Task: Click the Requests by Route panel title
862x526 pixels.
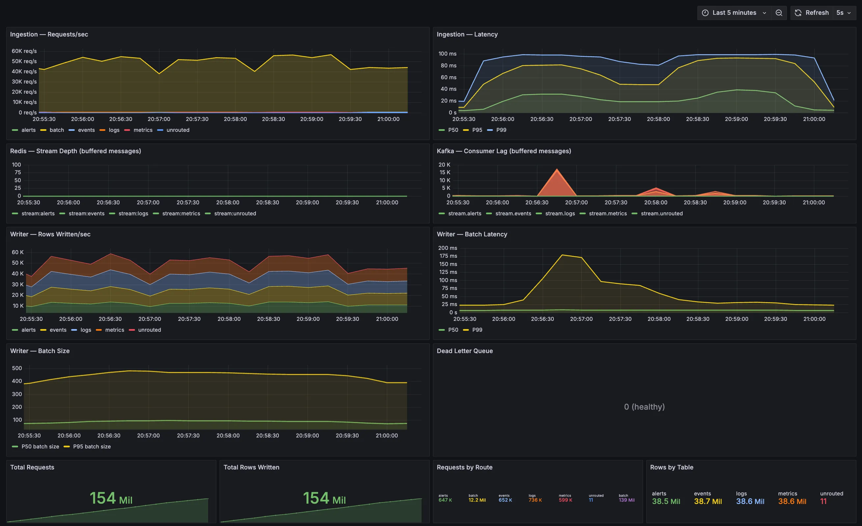Action: coord(465,467)
